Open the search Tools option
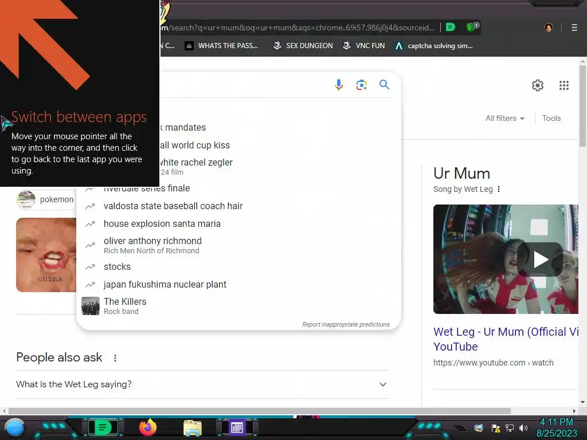 pyautogui.click(x=551, y=118)
